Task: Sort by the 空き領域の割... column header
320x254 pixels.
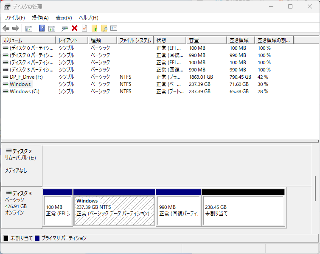Action: pyautogui.click(x=274, y=40)
